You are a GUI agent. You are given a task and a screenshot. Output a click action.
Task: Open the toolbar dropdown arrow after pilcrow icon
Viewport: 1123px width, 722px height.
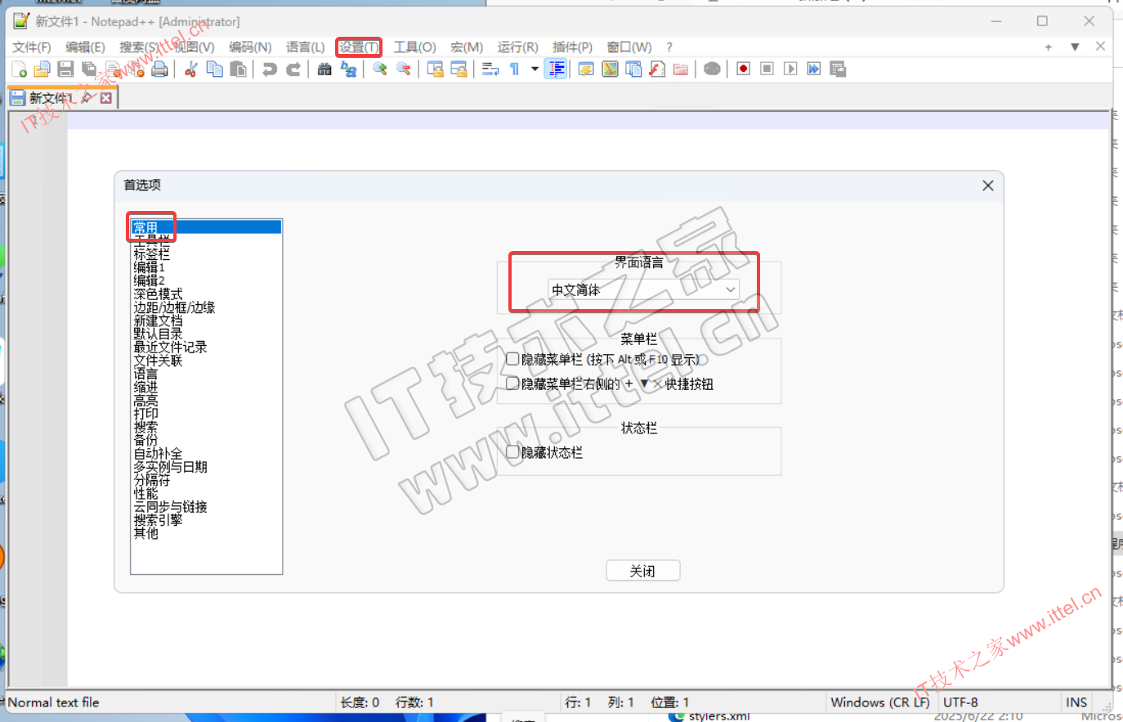pos(535,70)
